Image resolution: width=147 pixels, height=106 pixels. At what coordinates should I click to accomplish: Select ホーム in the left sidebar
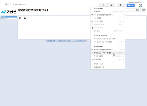9,17
